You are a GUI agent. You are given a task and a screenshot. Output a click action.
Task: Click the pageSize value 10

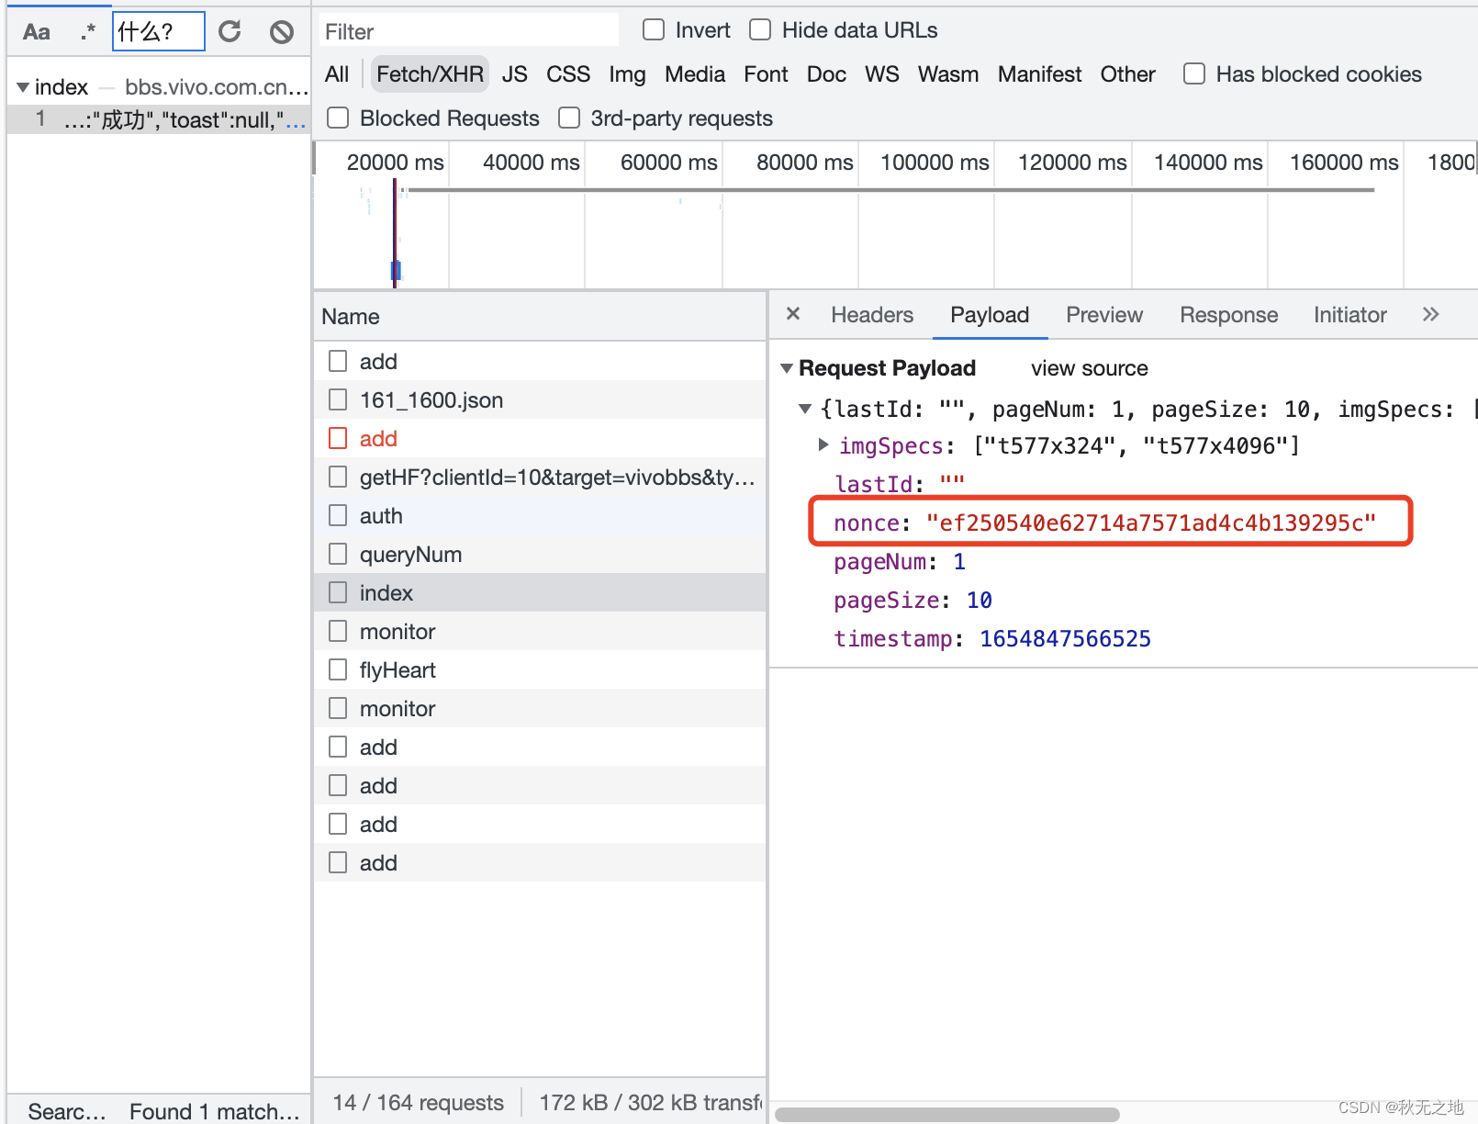pyautogui.click(x=979, y=600)
